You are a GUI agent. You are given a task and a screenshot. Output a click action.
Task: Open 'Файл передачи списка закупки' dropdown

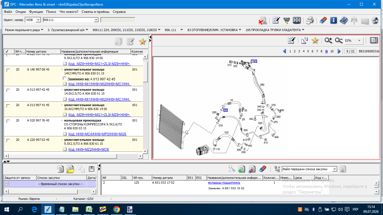point(334,169)
